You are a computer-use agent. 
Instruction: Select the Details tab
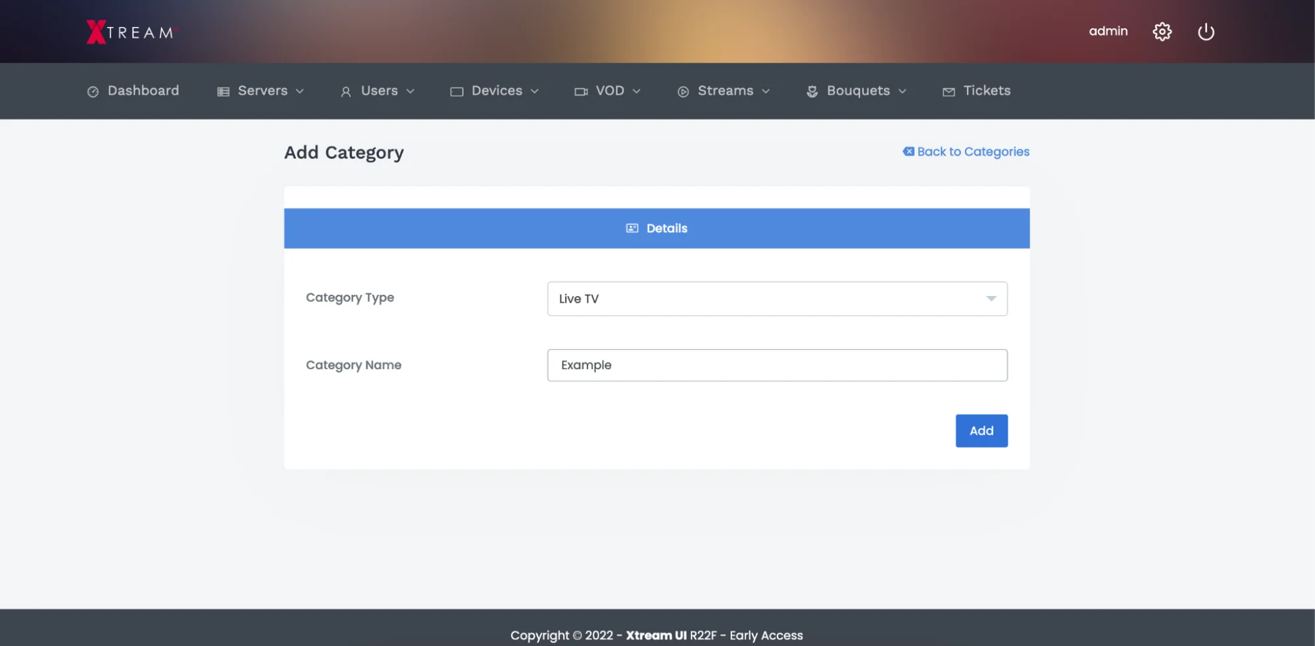[657, 228]
